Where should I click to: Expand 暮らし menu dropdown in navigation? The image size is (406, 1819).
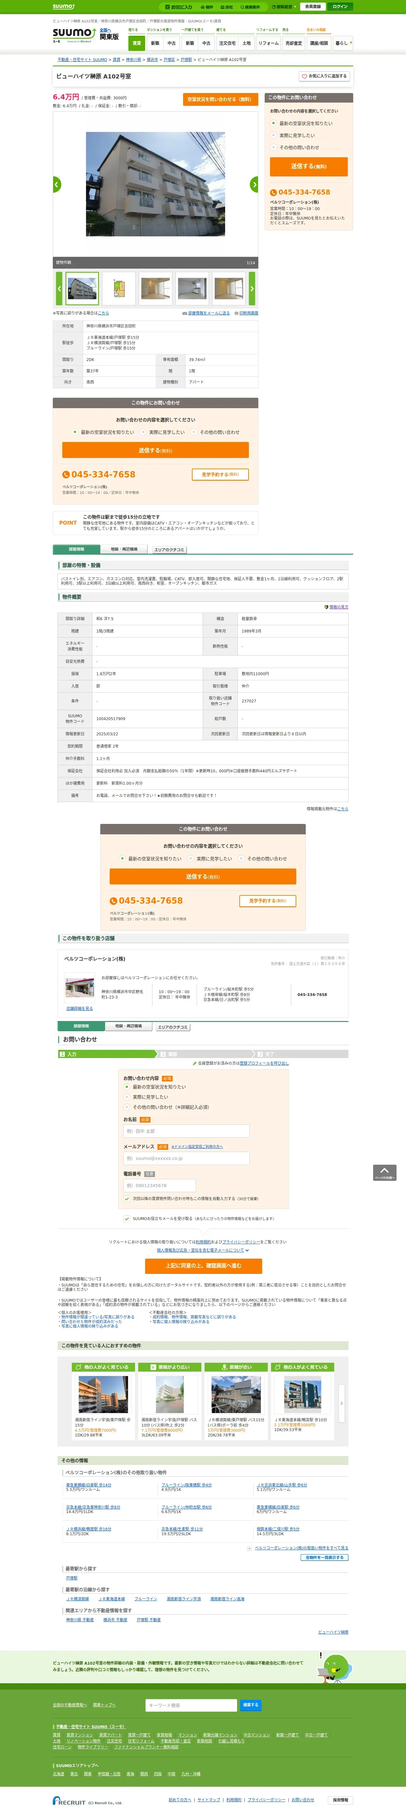click(x=342, y=43)
